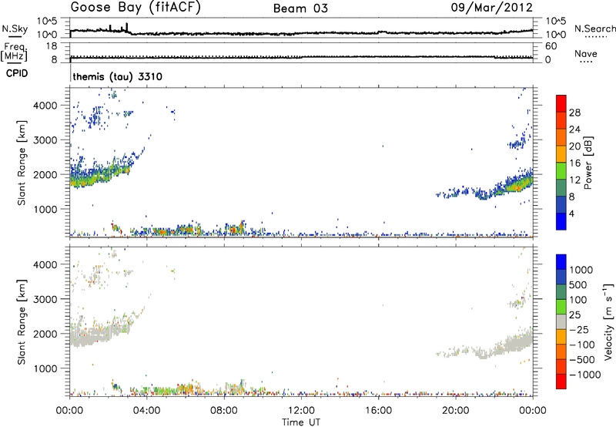Image resolution: width=616 pixels, height=427 pixels.
Task: Click the dotted line sample under N.Search
Action: click(596, 37)
